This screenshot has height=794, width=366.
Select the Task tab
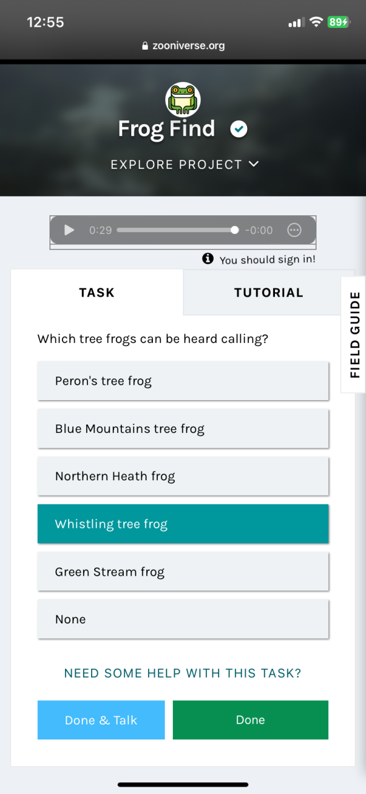pyautogui.click(x=97, y=293)
